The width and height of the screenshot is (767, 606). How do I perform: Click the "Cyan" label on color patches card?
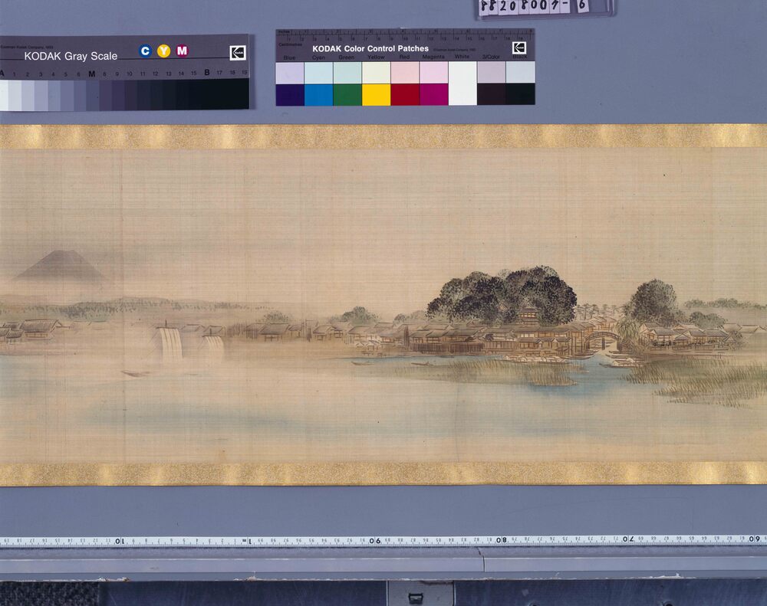tap(318, 57)
